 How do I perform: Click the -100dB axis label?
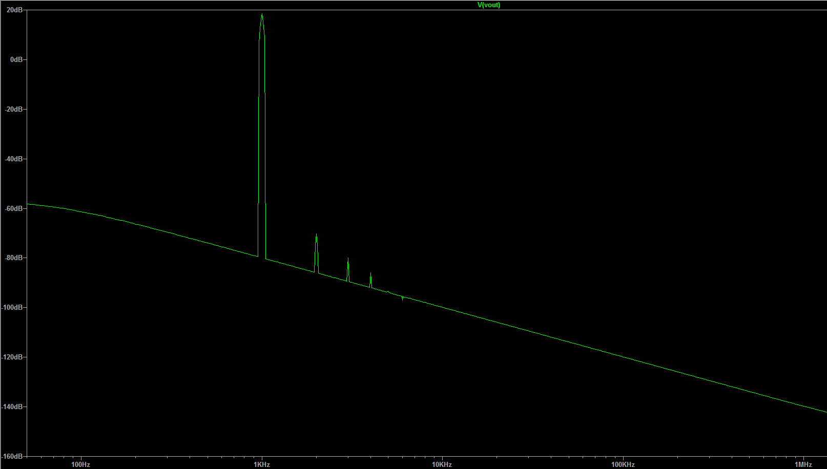point(12,308)
